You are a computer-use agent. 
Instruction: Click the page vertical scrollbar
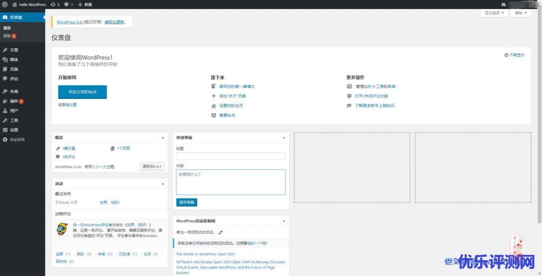[x=540, y=116]
